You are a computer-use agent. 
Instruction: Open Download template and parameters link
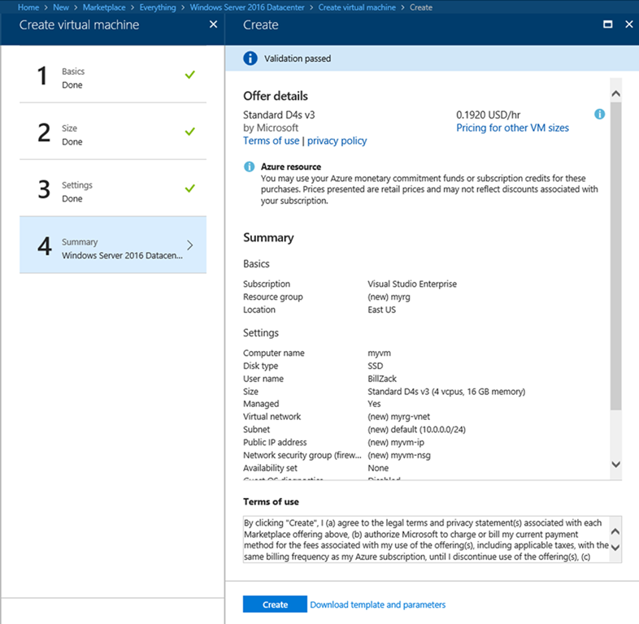click(377, 604)
